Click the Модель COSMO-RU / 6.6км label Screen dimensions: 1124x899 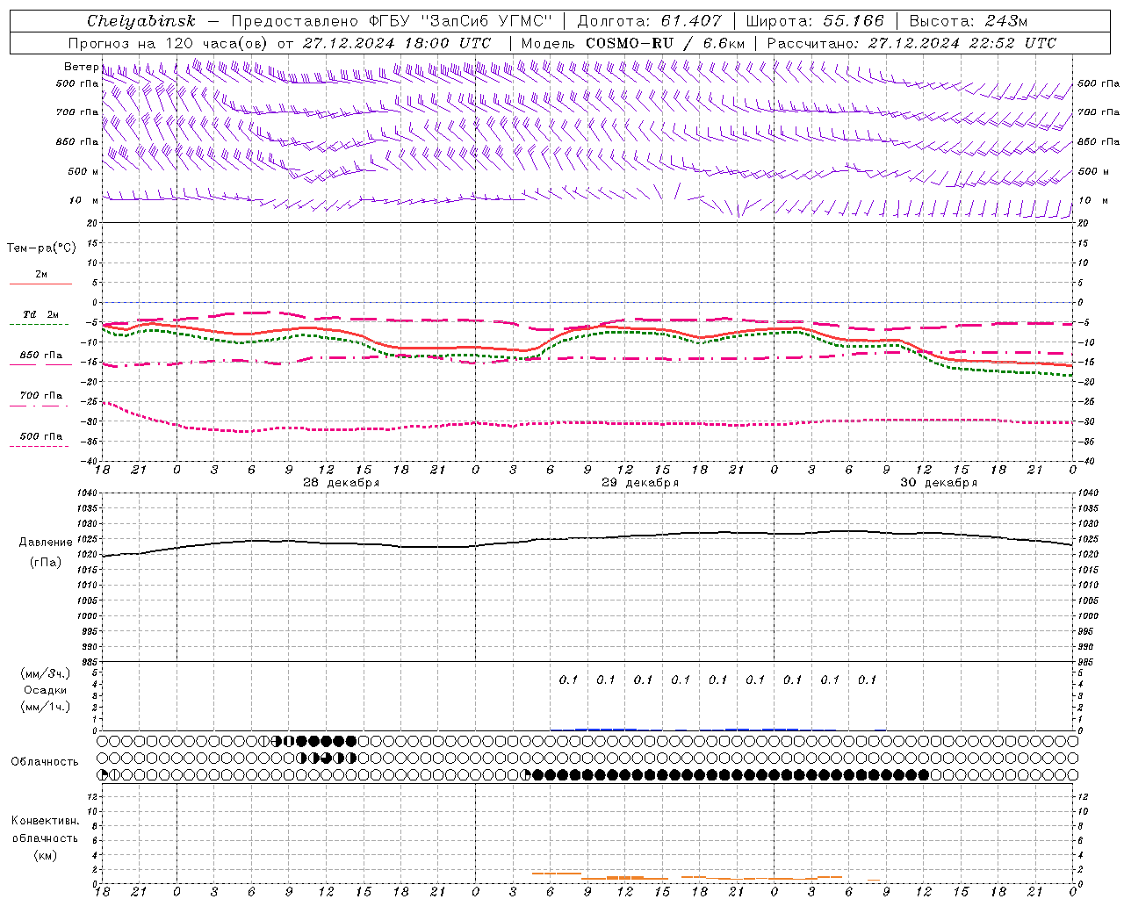click(632, 43)
